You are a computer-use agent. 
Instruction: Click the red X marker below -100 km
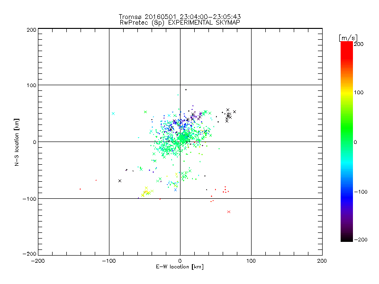(229, 212)
